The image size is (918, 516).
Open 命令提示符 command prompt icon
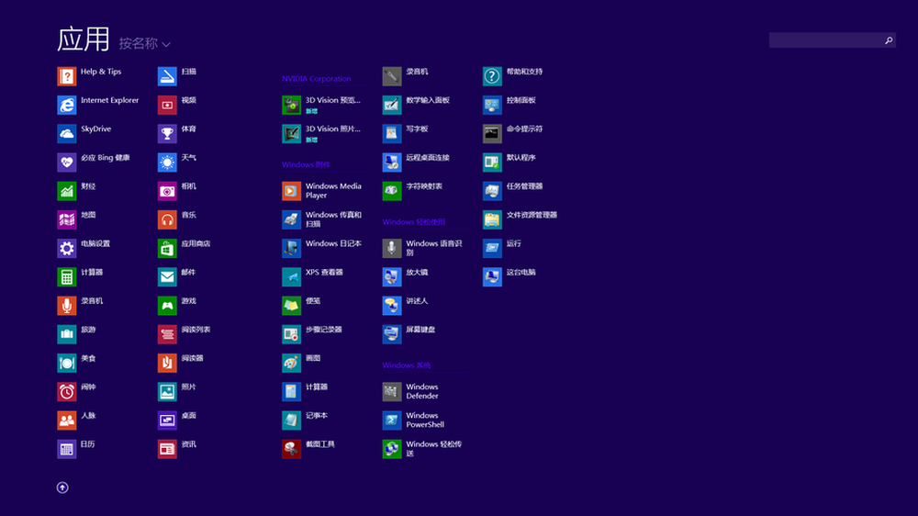coord(492,133)
